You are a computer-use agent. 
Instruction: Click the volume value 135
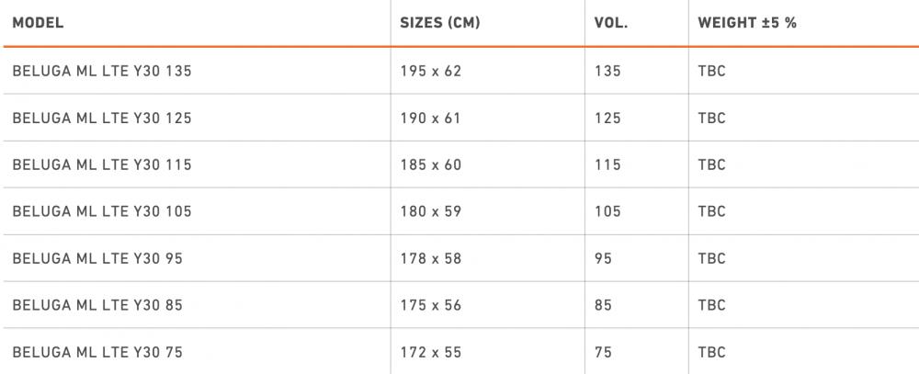point(607,71)
